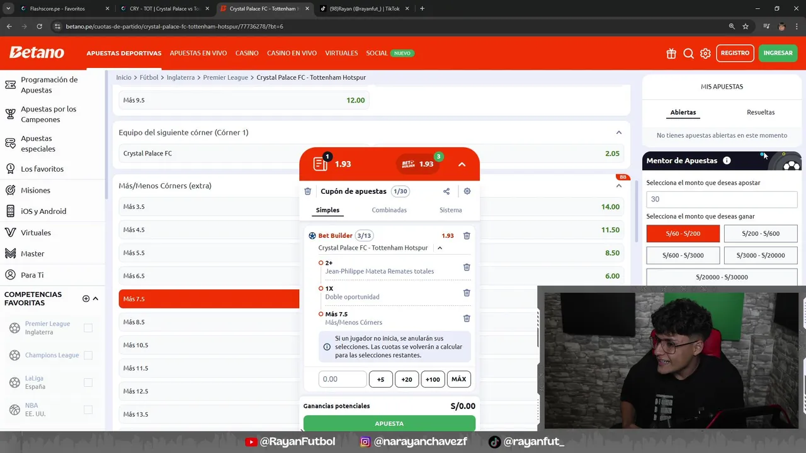Switch to Simples betslip tab
The height and width of the screenshot is (453, 806).
[x=327, y=210]
